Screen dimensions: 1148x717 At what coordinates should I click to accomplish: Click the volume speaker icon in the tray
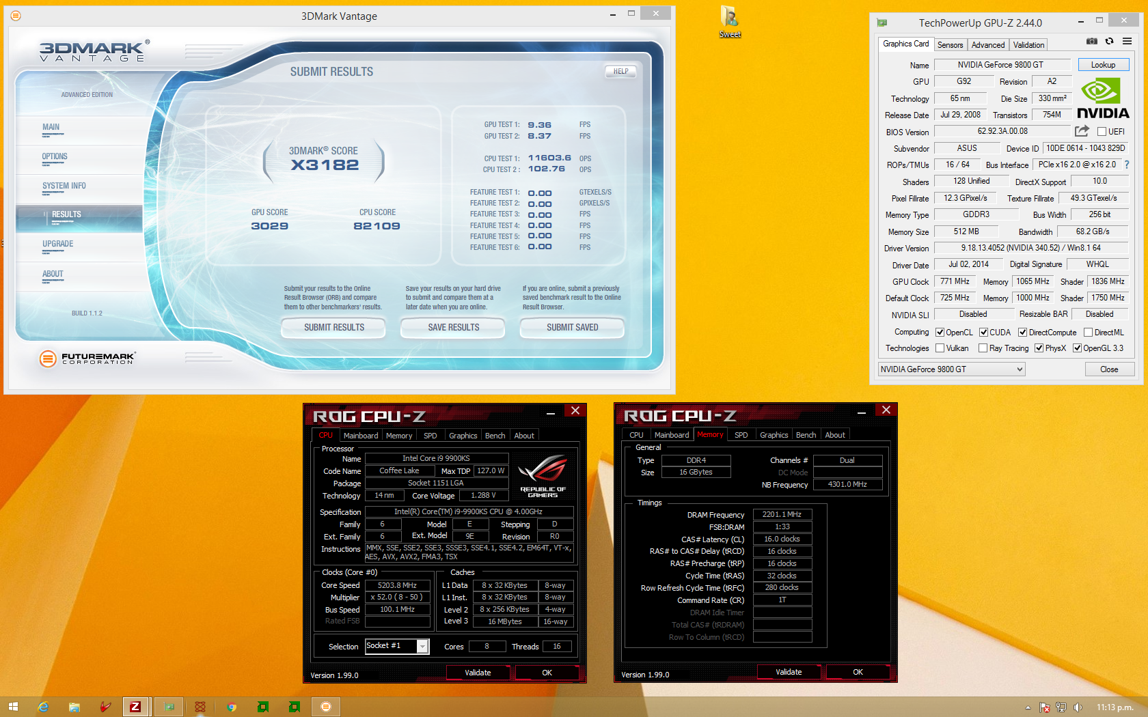click(1078, 707)
